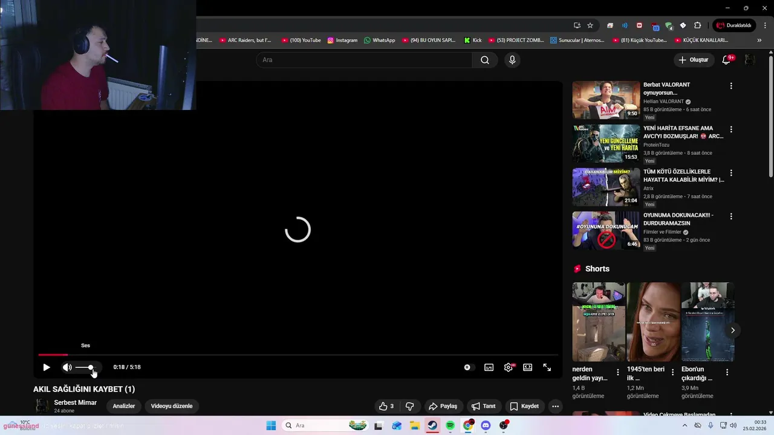Viewport: 774px width, 435px height.
Task: Adjust the video volume slider
Action: [85, 367]
